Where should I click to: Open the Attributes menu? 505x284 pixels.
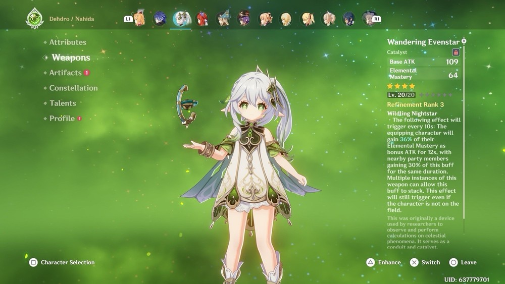pos(68,42)
